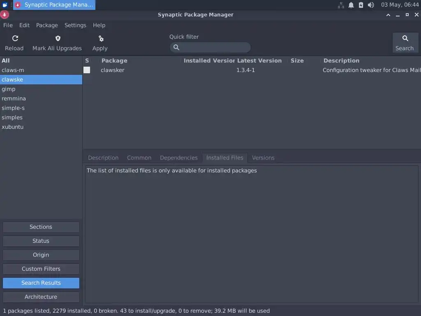Switch to the Versions tab

(263, 158)
